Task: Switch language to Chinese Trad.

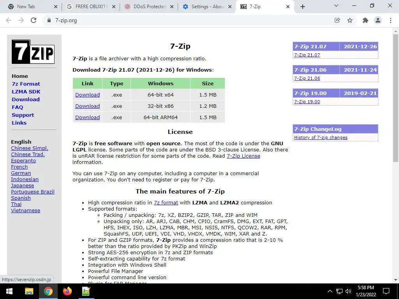Action: click(x=28, y=154)
